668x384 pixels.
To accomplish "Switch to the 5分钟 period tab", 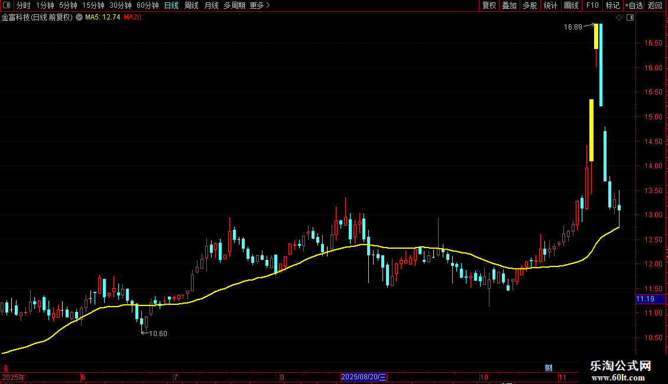I will 68,5.
